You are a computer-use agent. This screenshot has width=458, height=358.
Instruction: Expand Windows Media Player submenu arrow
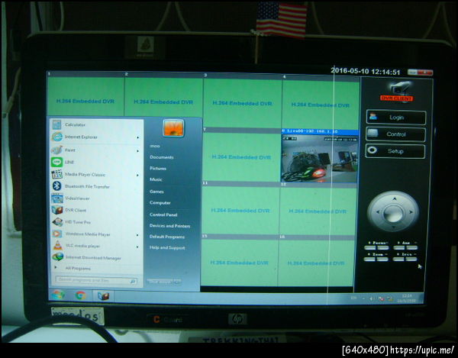point(137,235)
